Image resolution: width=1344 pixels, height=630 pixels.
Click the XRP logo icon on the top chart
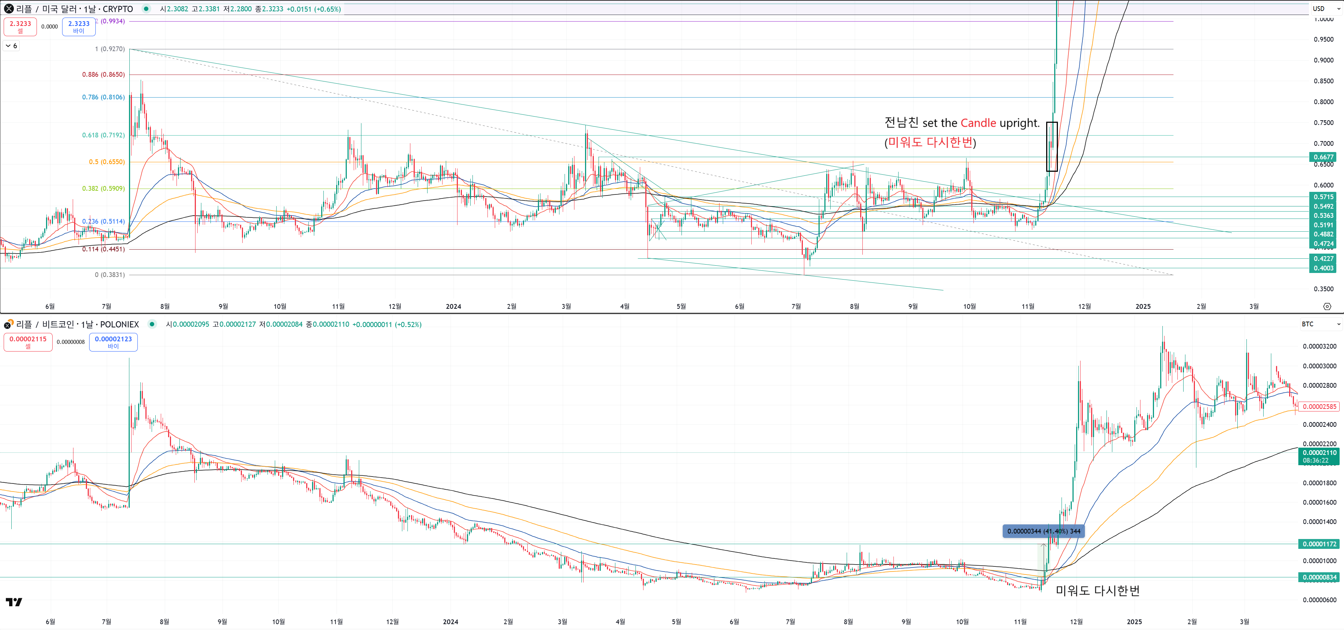click(x=9, y=9)
